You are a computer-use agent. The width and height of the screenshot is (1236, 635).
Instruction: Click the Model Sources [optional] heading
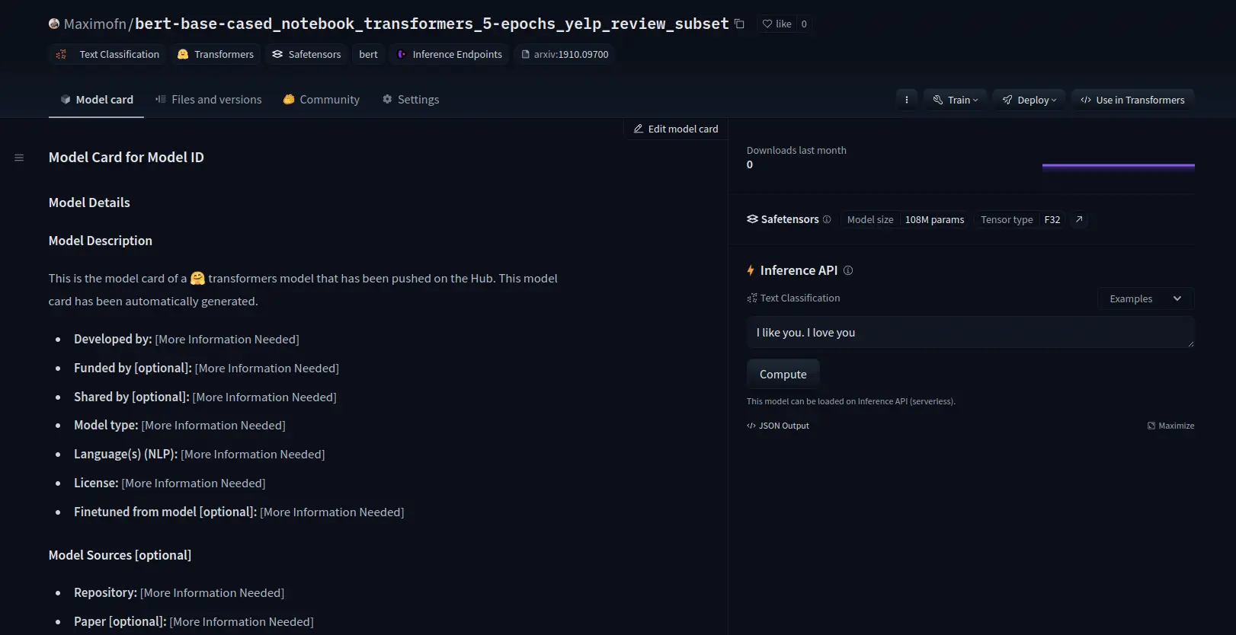(120, 555)
